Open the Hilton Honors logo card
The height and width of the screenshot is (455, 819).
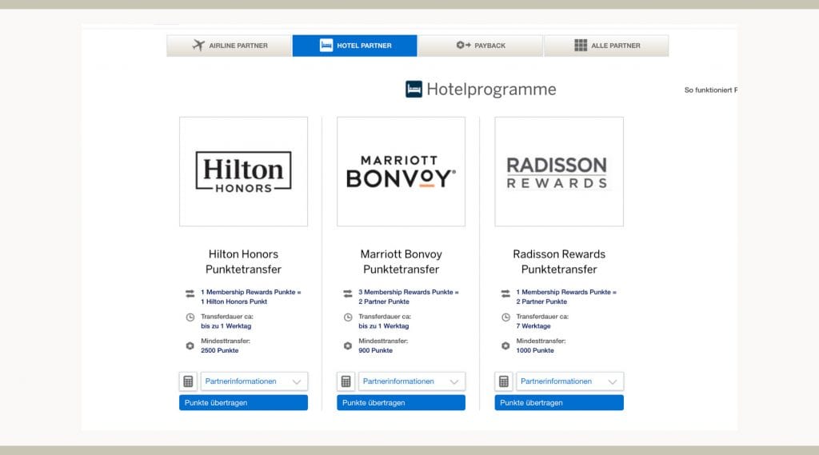pyautogui.click(x=243, y=171)
